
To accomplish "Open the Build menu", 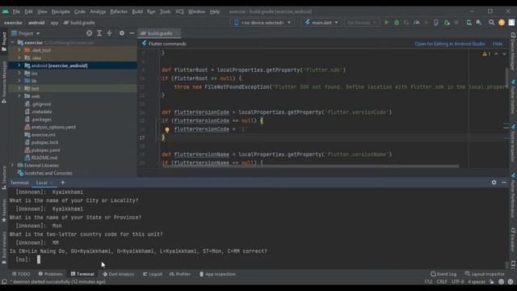I will point(137,11).
